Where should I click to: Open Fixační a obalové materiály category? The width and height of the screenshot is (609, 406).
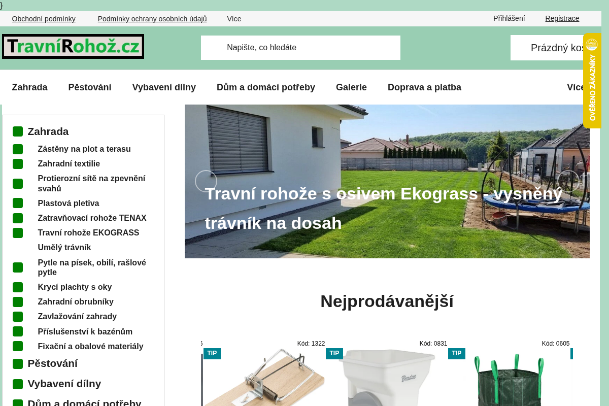[91, 347]
